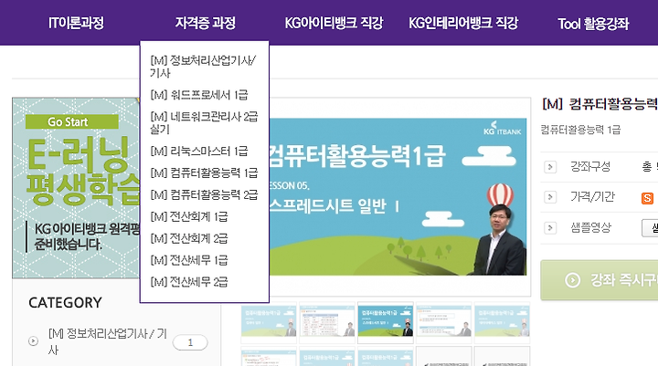This screenshot has height=366, width=658.
Task: Open the third thumbnail in bottom row
Action: [x=386, y=356]
